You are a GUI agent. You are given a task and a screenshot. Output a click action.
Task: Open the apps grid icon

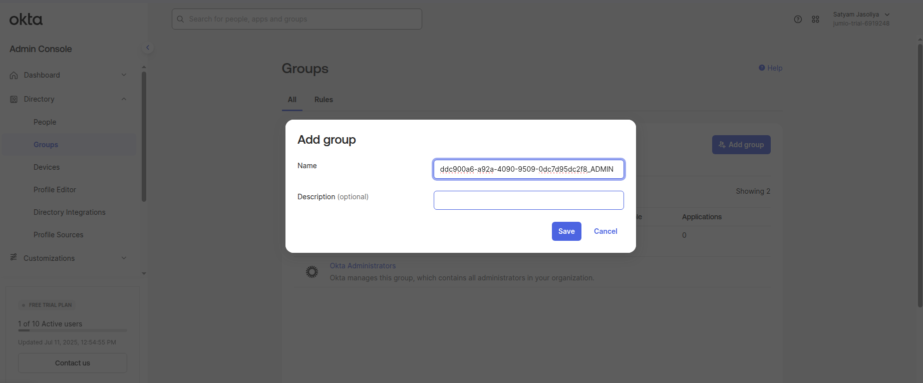[815, 19]
